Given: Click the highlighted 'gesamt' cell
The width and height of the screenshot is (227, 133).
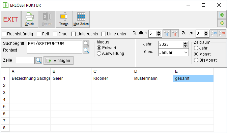Looking at the screenshot, I should tap(193, 78).
